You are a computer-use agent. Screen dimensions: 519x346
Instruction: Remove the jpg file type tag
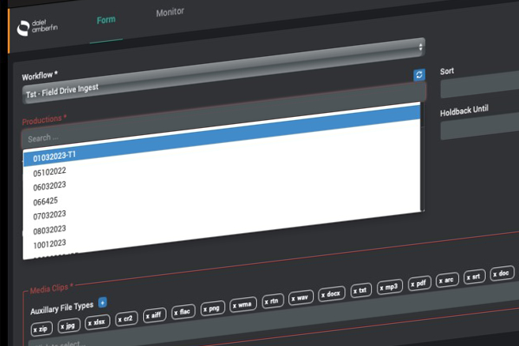(62, 327)
